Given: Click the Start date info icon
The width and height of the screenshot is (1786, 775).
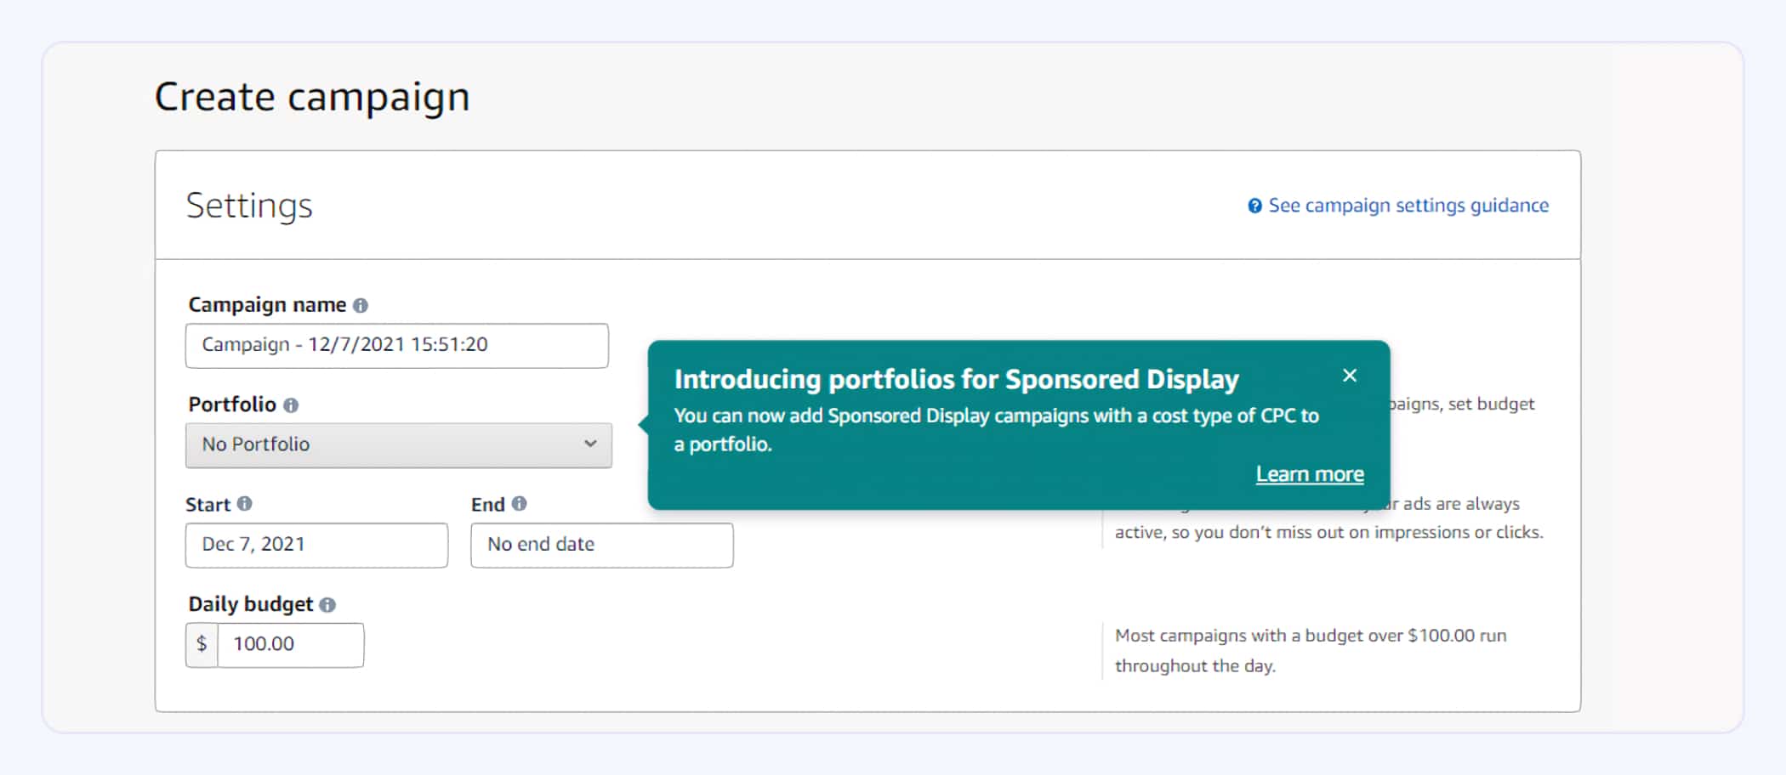Looking at the screenshot, I should coord(245,504).
